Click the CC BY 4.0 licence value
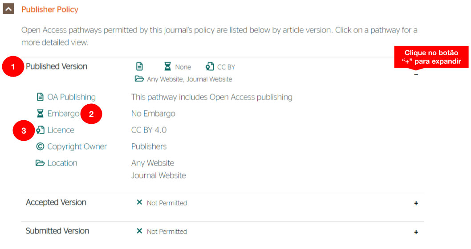 149,130
